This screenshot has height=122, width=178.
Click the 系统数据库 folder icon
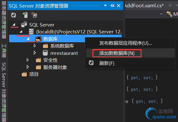click(x=45, y=46)
